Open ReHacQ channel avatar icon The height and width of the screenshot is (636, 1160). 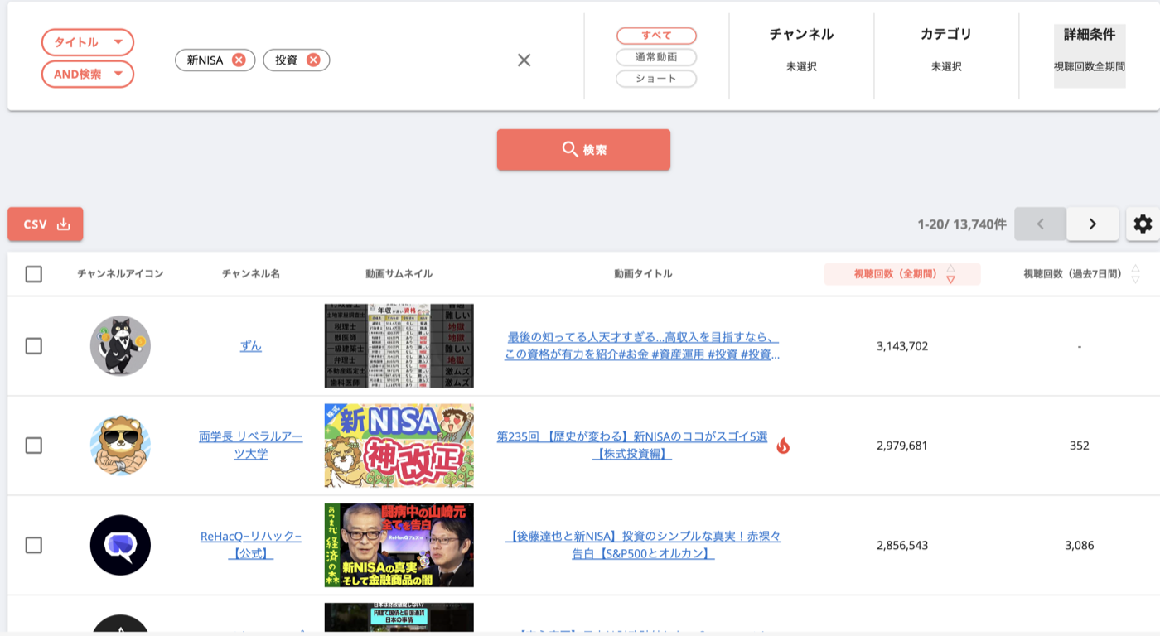(120, 545)
